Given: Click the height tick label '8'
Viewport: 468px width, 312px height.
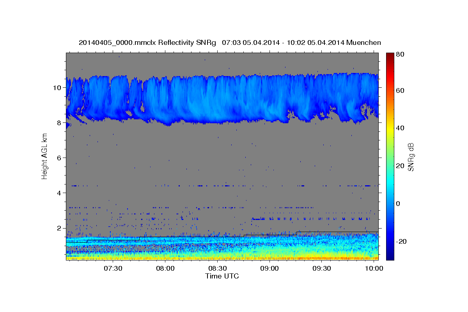Looking at the screenshot, I should coord(60,122).
